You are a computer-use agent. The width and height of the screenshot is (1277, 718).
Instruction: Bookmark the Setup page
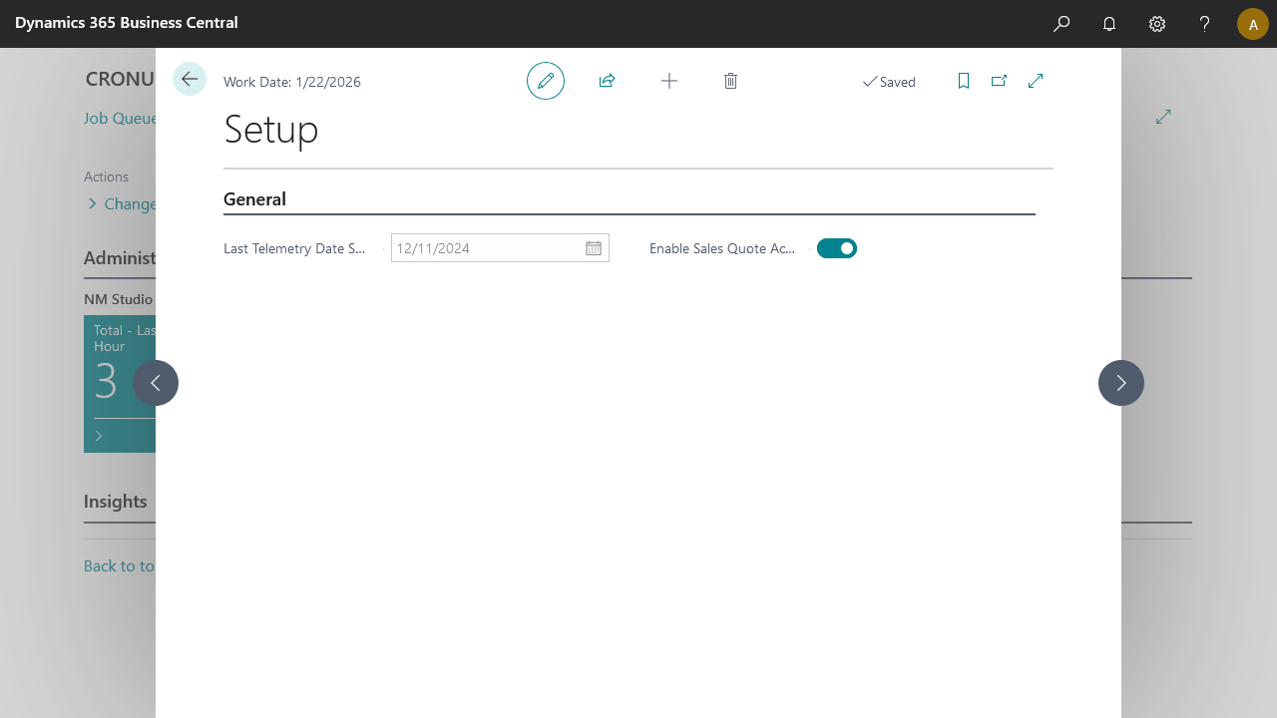pos(964,81)
